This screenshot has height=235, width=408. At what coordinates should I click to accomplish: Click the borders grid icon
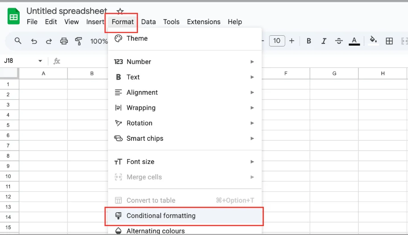[389, 41]
